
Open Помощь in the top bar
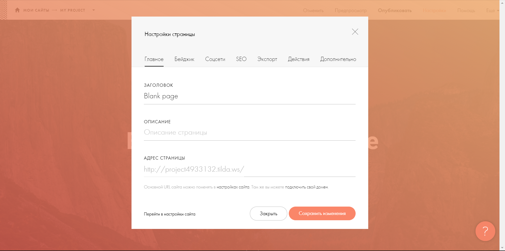tap(466, 11)
